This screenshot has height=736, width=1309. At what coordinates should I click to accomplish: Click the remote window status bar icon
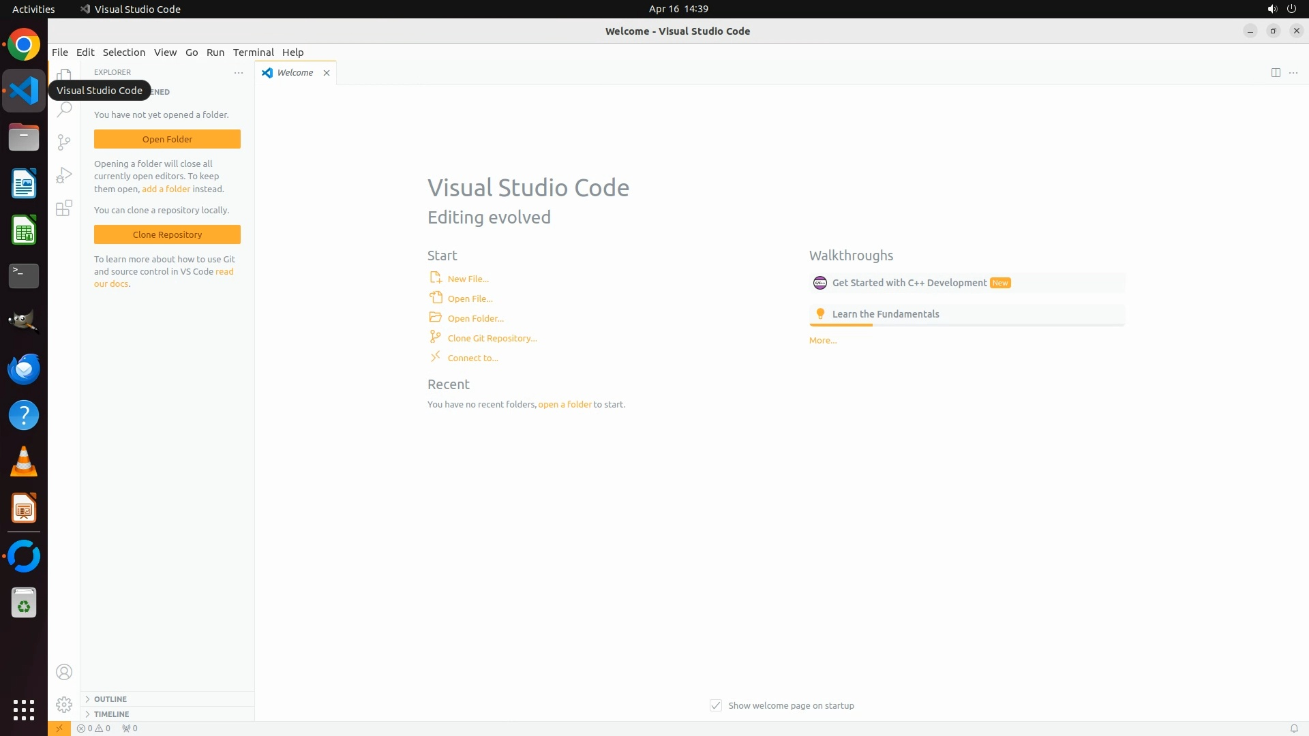tap(59, 729)
